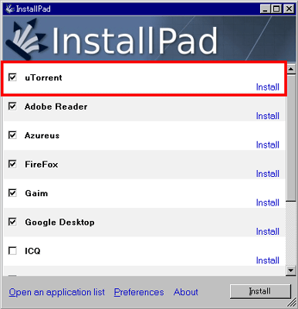This screenshot has height=309, width=298.
Task: Uncheck the FireFox checkbox
Action: (x=12, y=164)
